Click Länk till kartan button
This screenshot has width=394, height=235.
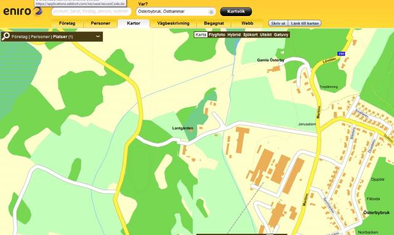pos(305,23)
